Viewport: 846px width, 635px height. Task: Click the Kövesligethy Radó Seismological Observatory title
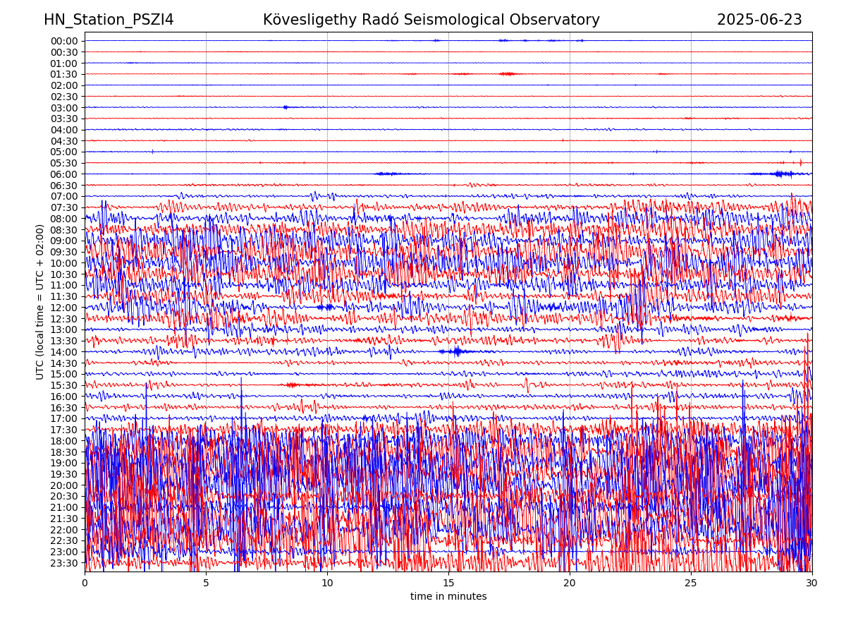point(431,20)
